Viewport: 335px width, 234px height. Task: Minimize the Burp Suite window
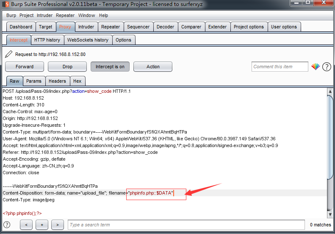[296, 3]
